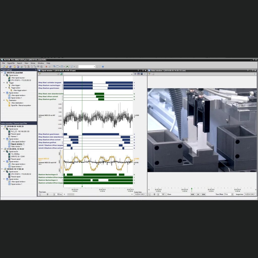Click the Blasform Nachschlagen B signal label
The width and height of the screenshot is (258, 258).
pos(48,175)
